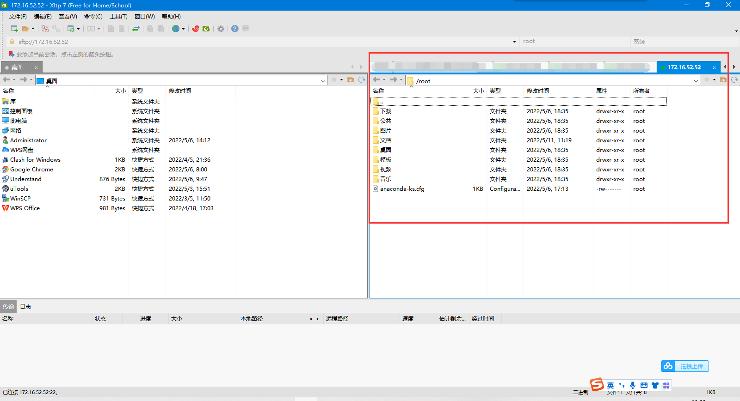740x401 pixels.
Task: Open the session properties icon
Action: [71, 29]
